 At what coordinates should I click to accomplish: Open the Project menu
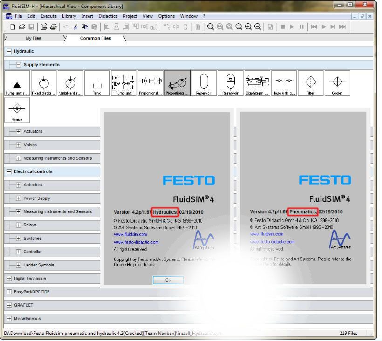click(130, 16)
